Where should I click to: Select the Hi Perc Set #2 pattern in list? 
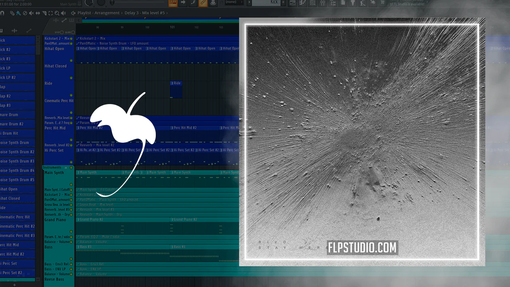[x=17, y=273]
